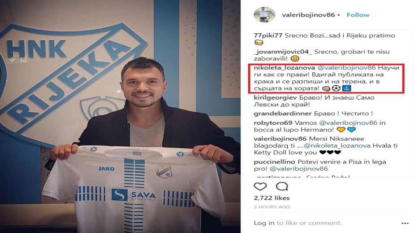This screenshot has width=414, height=233.
Task: Open the valeribojinov86 username in header
Action: click(x=308, y=15)
